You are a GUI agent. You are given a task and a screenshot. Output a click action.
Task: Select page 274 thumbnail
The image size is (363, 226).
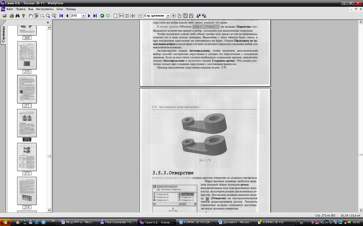coord(27,191)
